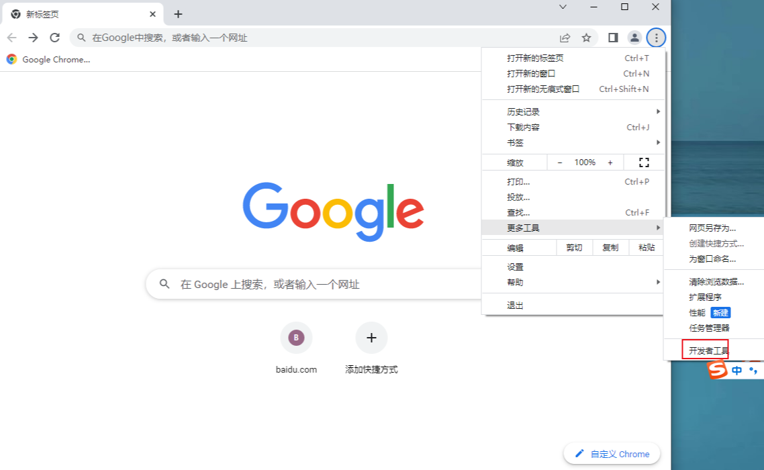The width and height of the screenshot is (764, 470).
Task: Decrease zoom with the minus button
Action: 560,162
